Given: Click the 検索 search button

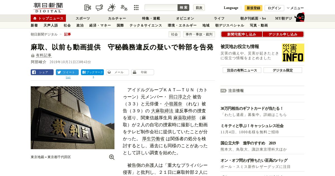Looking at the screenshot, I should click(x=183, y=8).
